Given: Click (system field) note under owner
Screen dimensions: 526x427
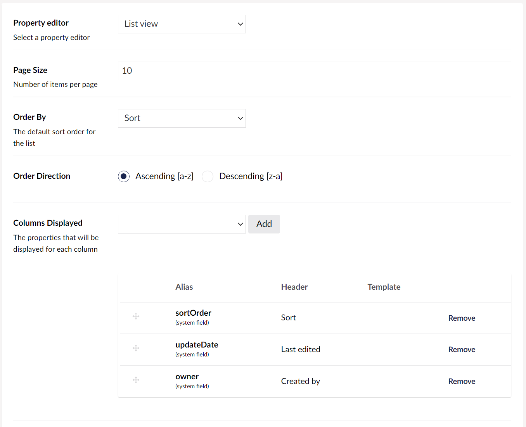Looking at the screenshot, I should (192, 386).
